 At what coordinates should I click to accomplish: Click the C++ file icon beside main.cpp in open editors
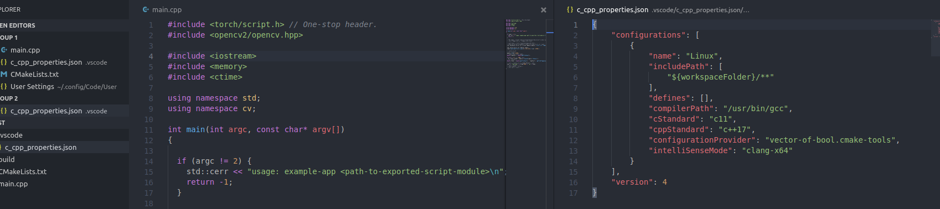(x=4, y=50)
